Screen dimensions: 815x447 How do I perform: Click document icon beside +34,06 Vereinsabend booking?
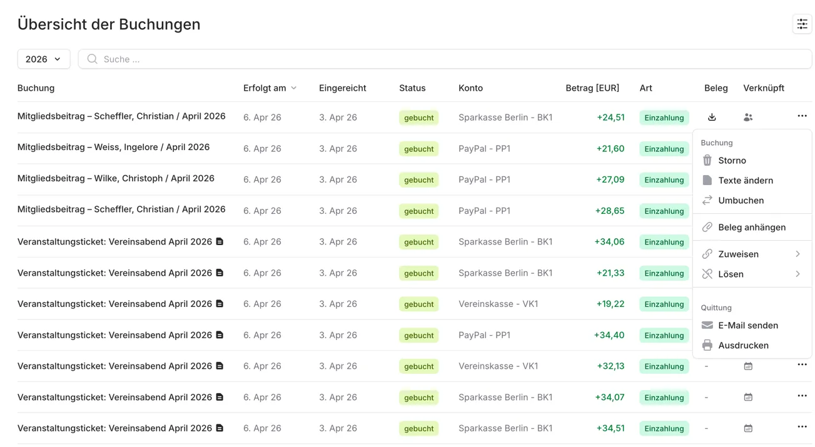(220, 242)
